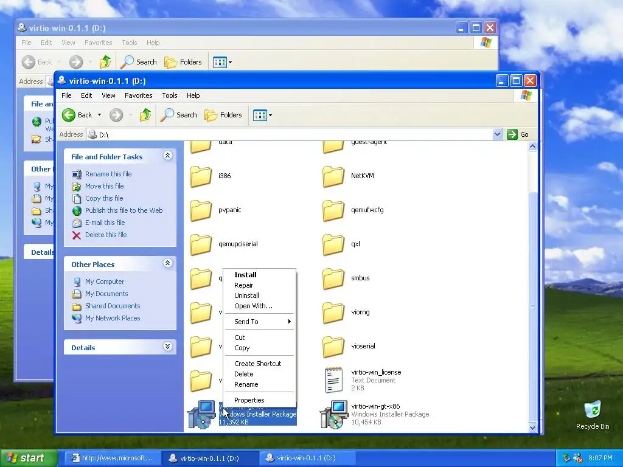The width and height of the screenshot is (623, 467).
Task: Open Help menu in front window
Action: coord(193,95)
